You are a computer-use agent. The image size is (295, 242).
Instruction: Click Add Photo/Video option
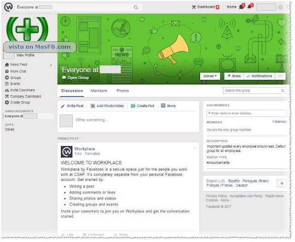pyautogui.click(x=107, y=106)
